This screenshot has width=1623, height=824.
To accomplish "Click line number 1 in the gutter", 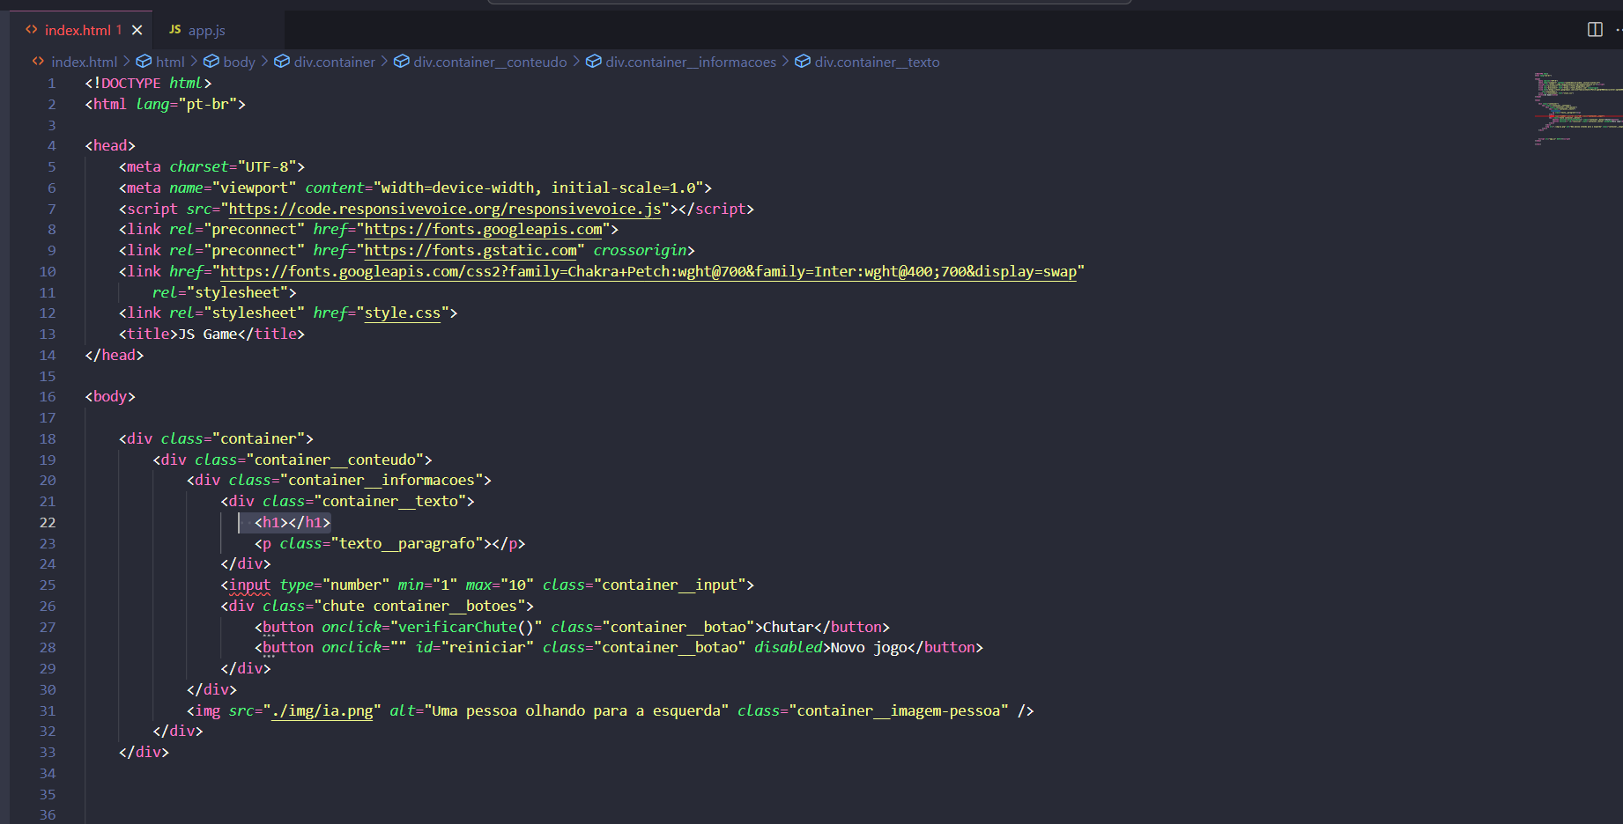I will tap(51, 84).
